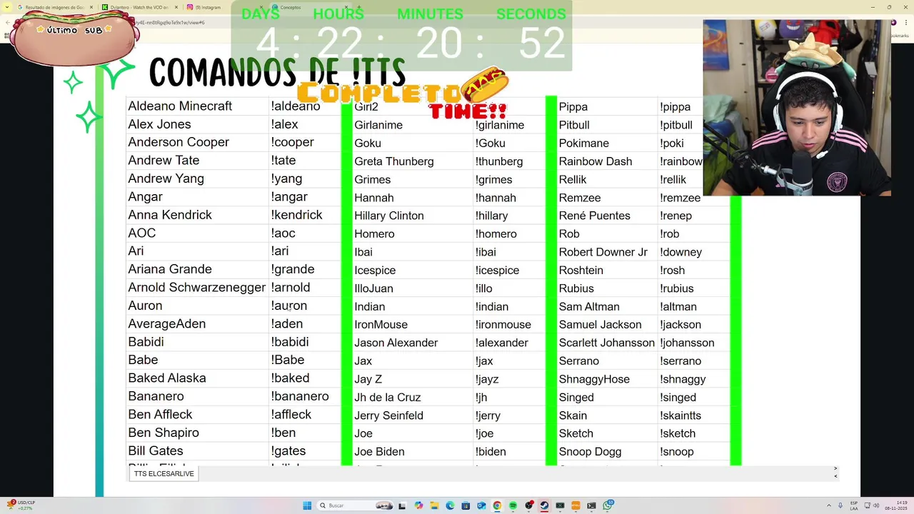Open Microsoft Store taskbar icon
This screenshot has height=514, width=914.
(466, 505)
